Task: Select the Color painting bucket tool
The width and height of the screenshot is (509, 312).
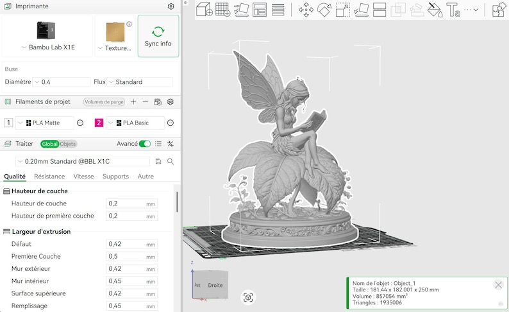Action: [435, 10]
